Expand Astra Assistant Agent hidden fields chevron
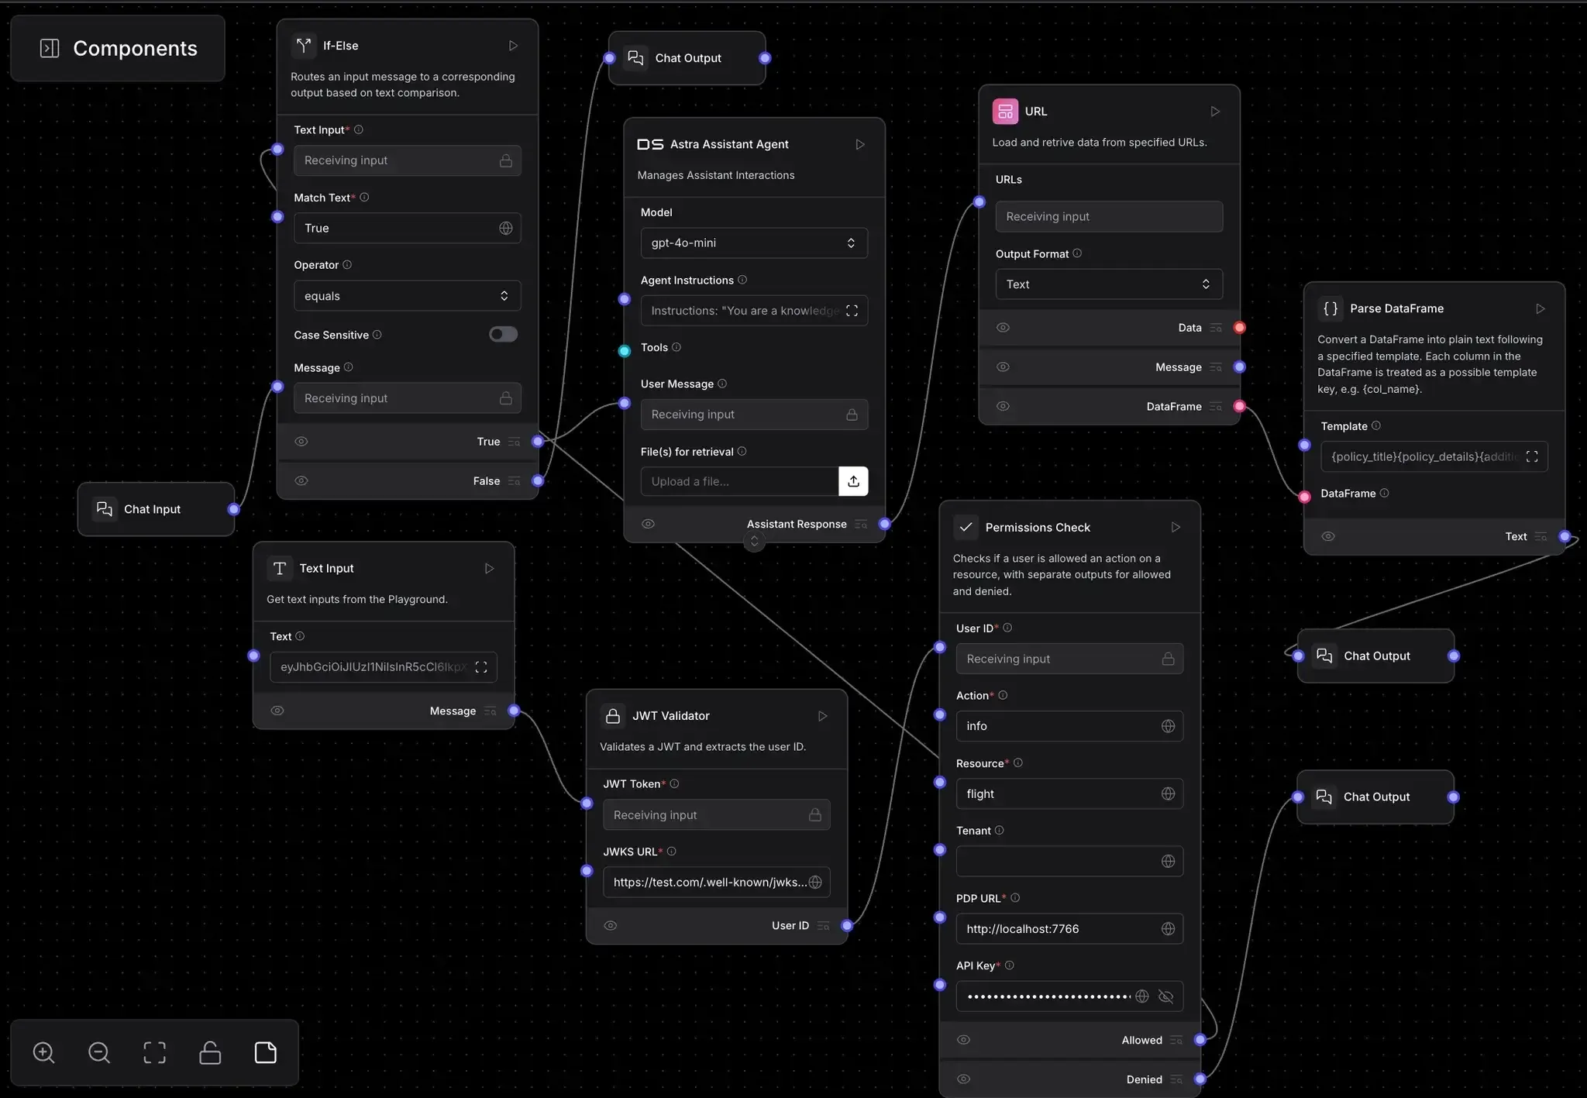The width and height of the screenshot is (1587, 1098). coord(754,542)
